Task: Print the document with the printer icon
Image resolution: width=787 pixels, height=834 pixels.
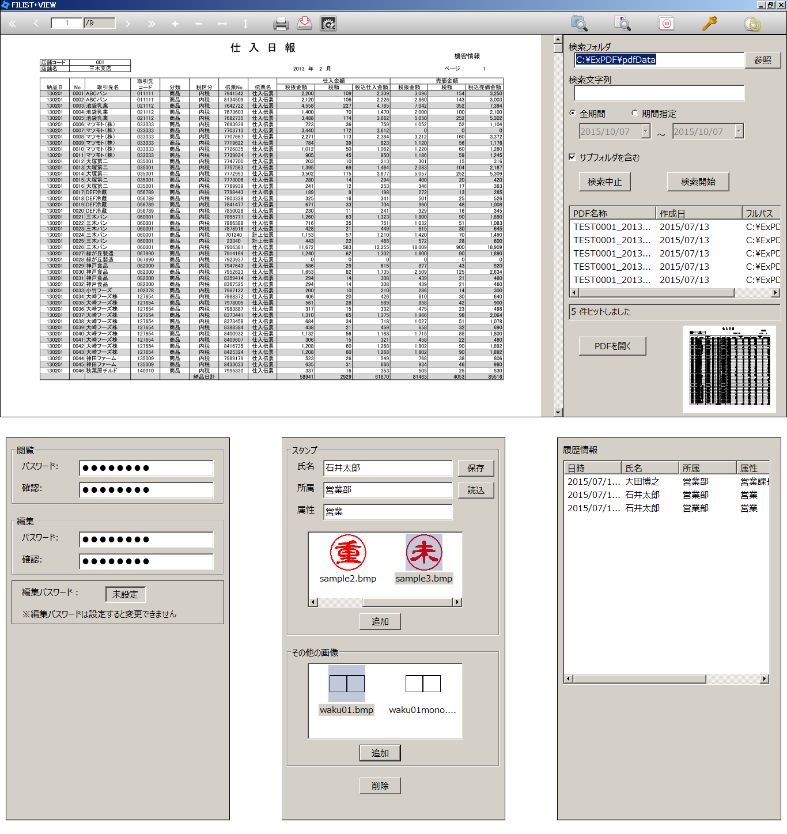Action: (x=281, y=24)
